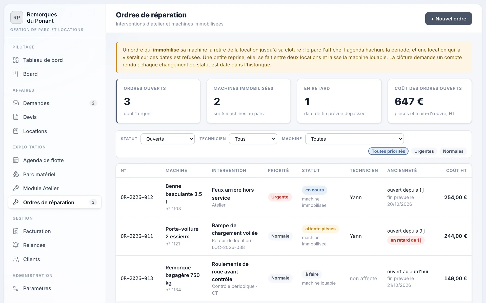Viewport: 486px width, 303px height.
Task: Filter by Urgentes priority chip
Action: (x=424, y=151)
